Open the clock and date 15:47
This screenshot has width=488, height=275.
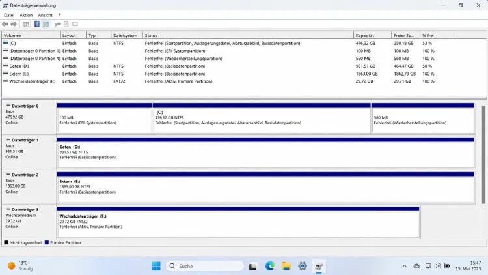[468, 266]
